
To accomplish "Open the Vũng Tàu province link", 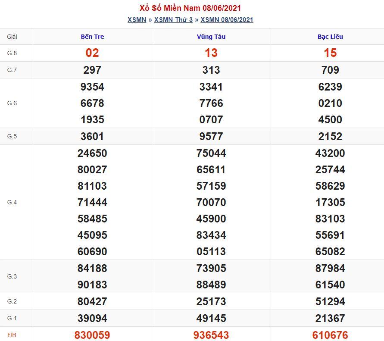I will [x=211, y=37].
